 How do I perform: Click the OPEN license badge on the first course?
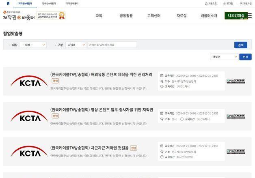click(236, 81)
